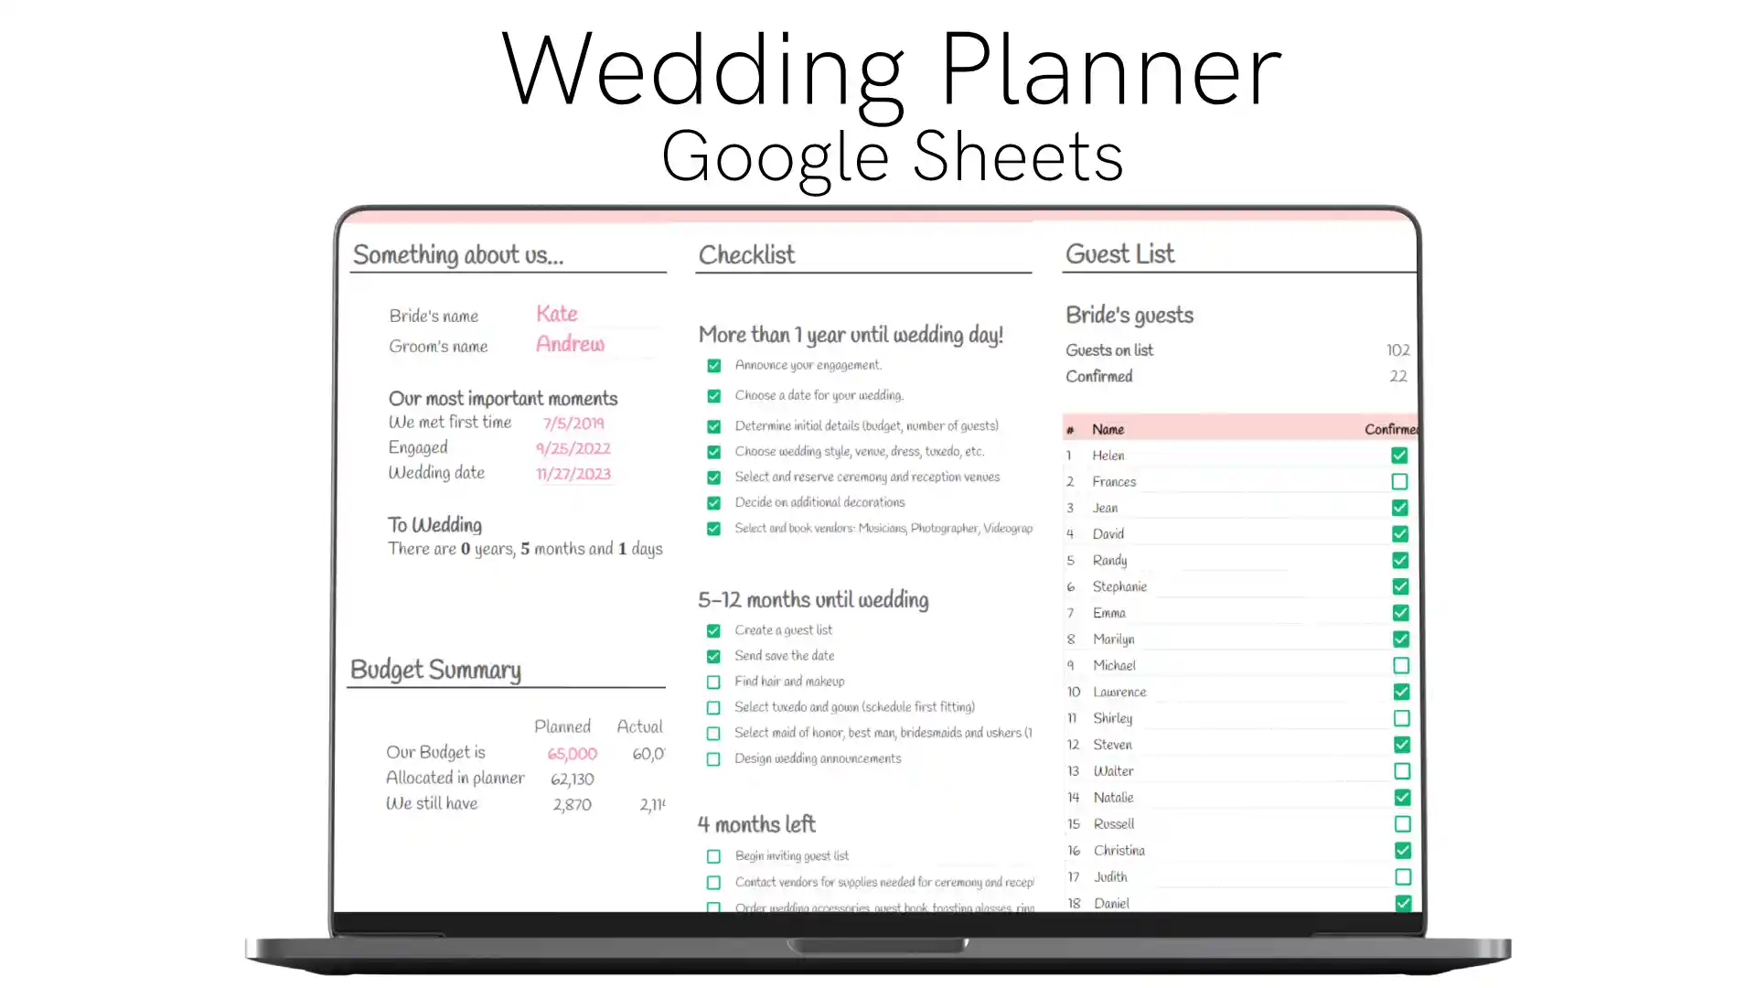Click the 'Guest List' section header icon
1756x988 pixels.
point(1119,254)
